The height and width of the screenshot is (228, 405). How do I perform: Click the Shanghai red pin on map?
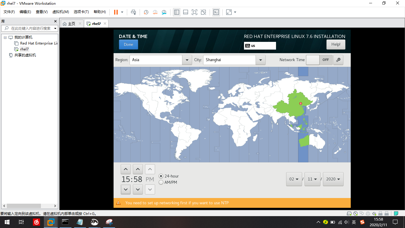pos(301,104)
